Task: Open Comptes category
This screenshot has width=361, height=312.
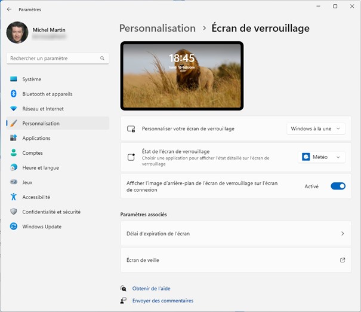Action: [x=57, y=153]
